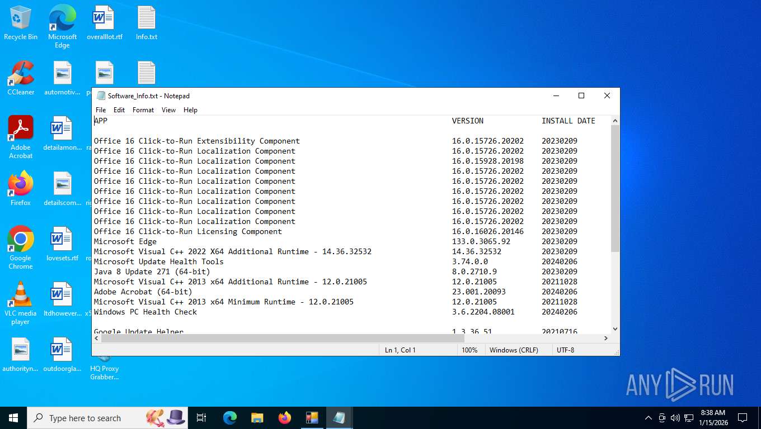Launch Edge from the taskbar
Viewport: 761px width, 429px height.
pyautogui.click(x=229, y=418)
